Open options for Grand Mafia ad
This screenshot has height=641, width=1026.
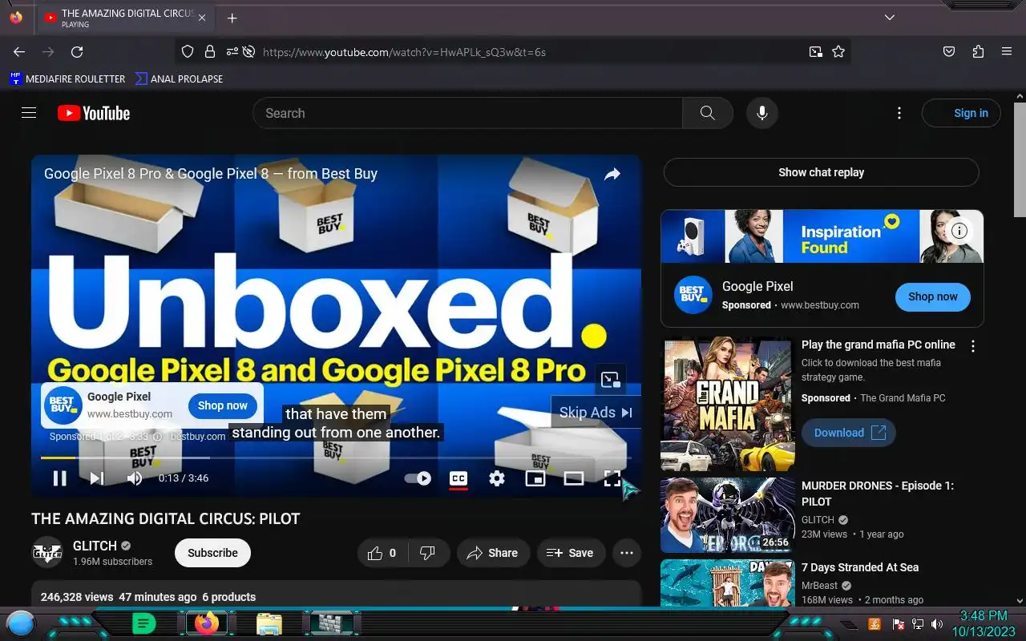coord(973,346)
